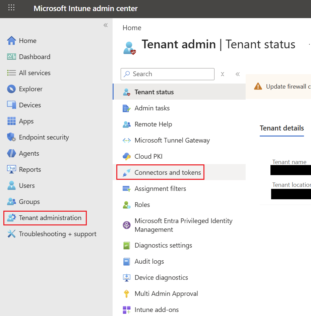Select Remote Help menu label
311x316 pixels.
(153, 124)
